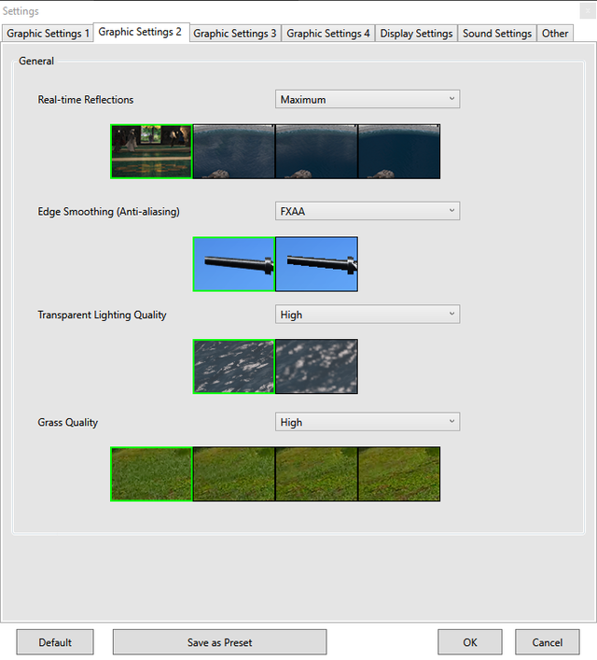This screenshot has width=597, height=660.
Task: Select the last Real-time Reflections preview thumbnail
Action: pyautogui.click(x=399, y=151)
